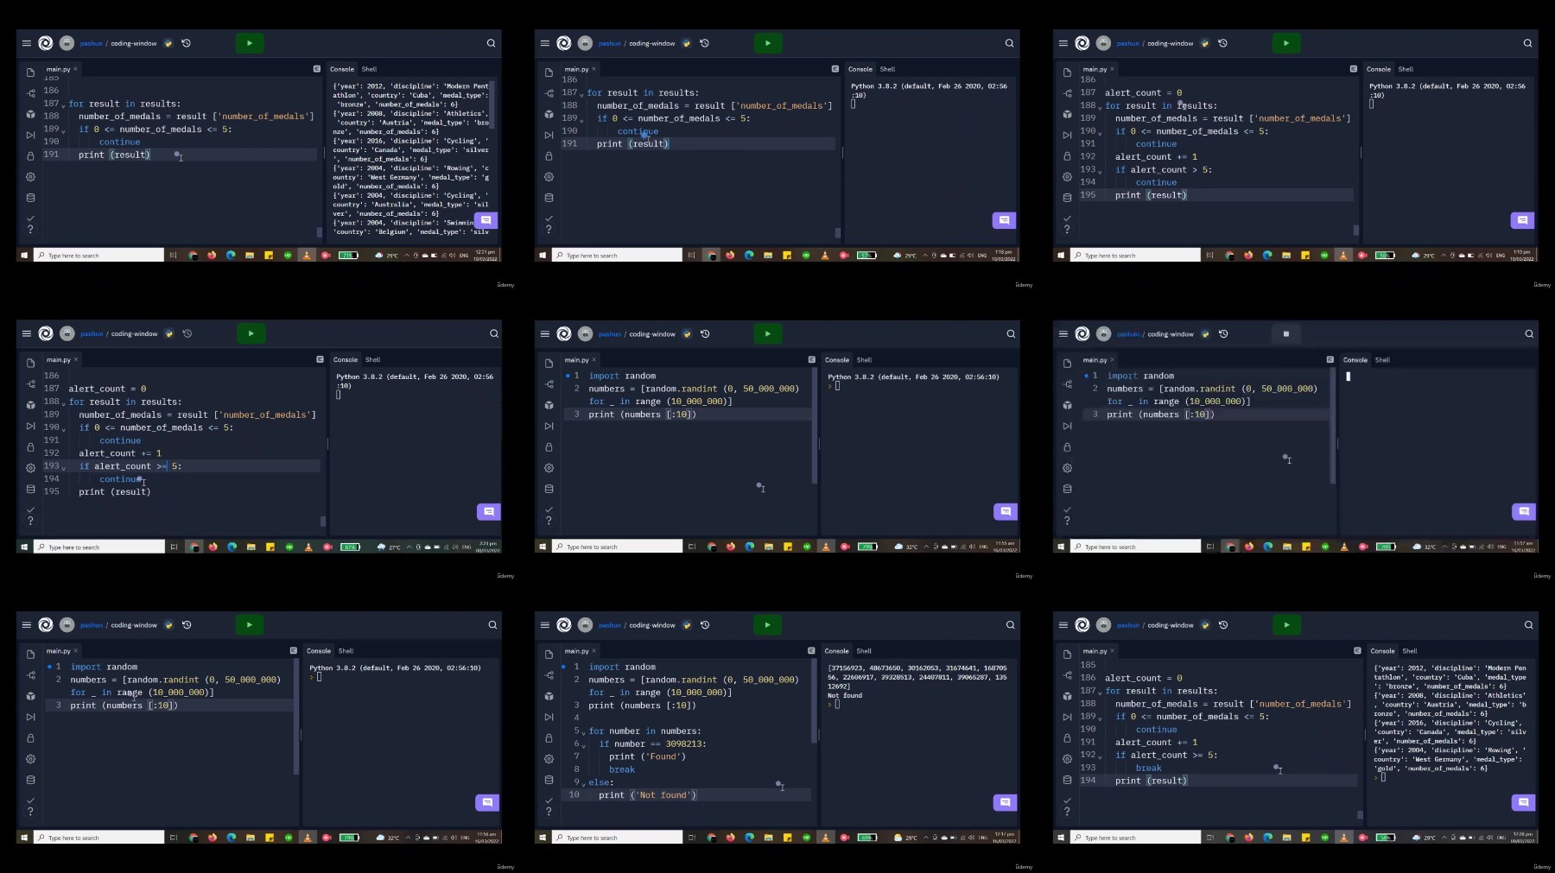Open the Packages cube in top-left frame
The image size is (1555, 873).
point(30,114)
